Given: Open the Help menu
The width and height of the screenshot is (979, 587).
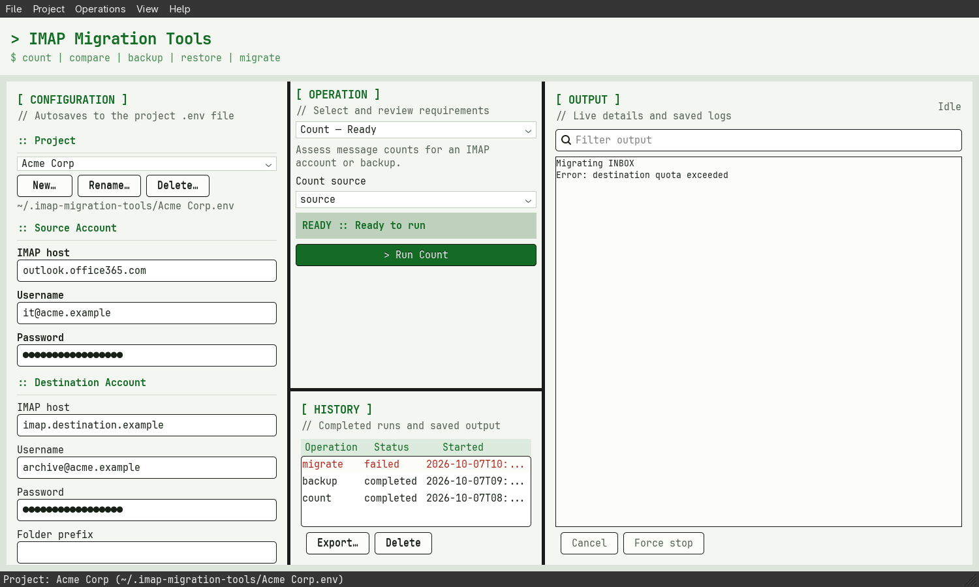Looking at the screenshot, I should (179, 9).
